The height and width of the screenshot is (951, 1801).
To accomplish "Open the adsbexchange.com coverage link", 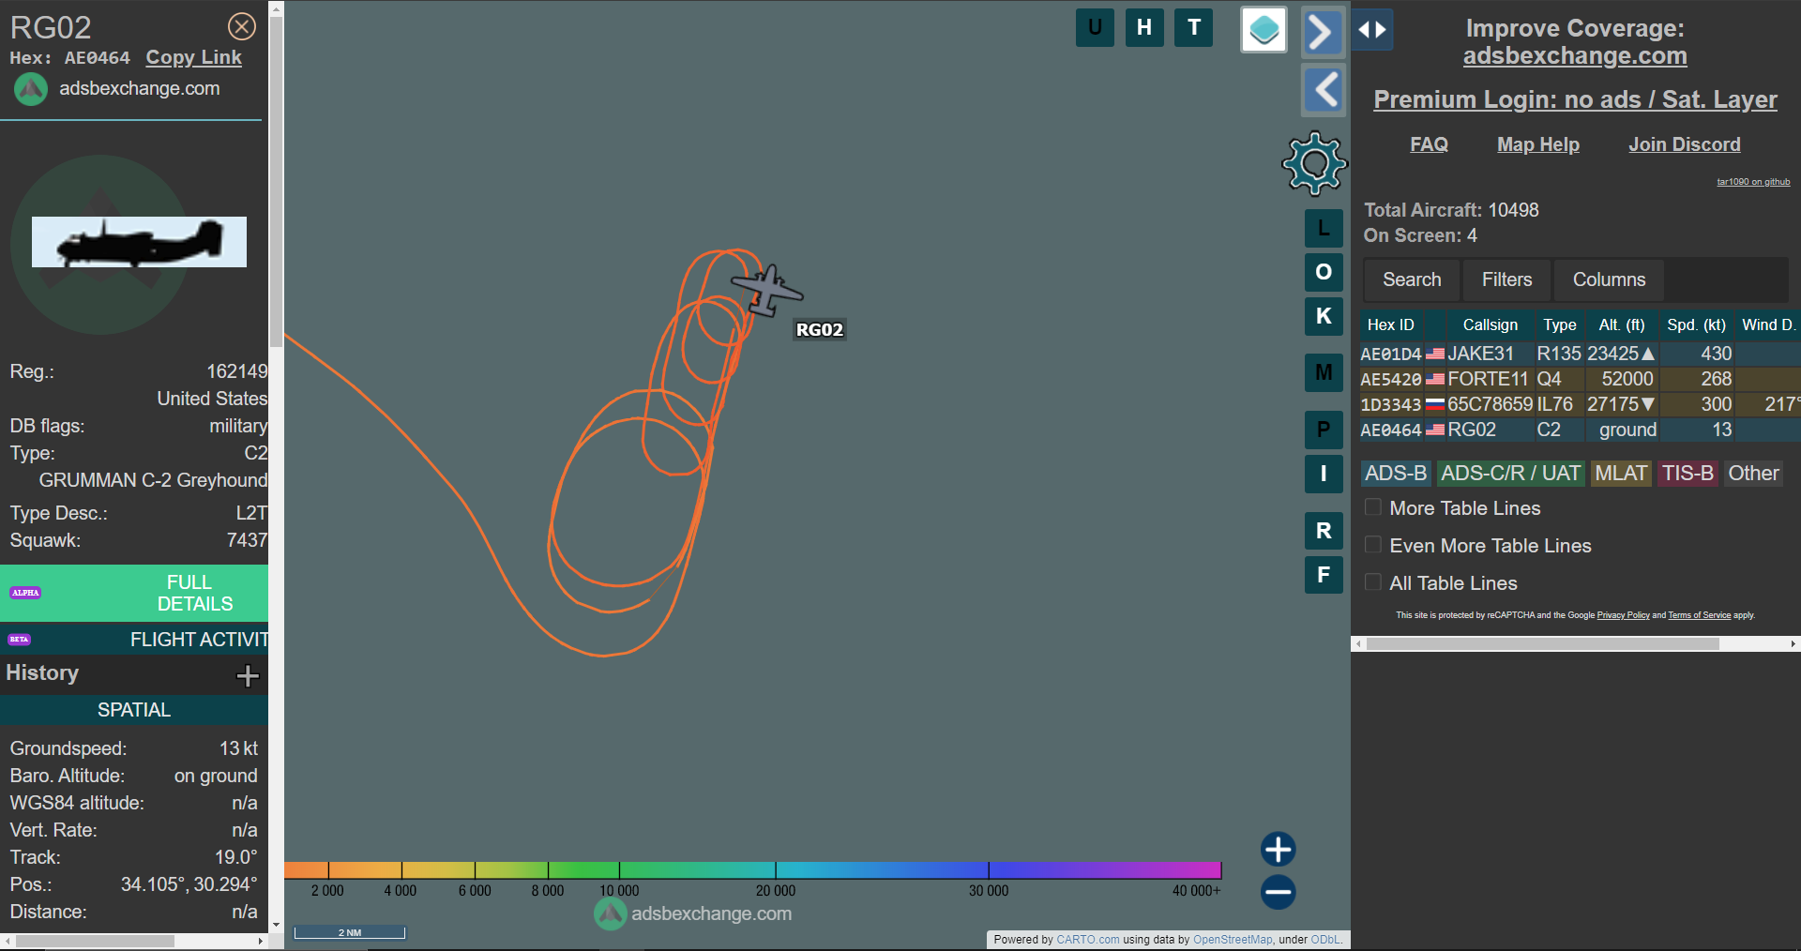I will click(1575, 56).
